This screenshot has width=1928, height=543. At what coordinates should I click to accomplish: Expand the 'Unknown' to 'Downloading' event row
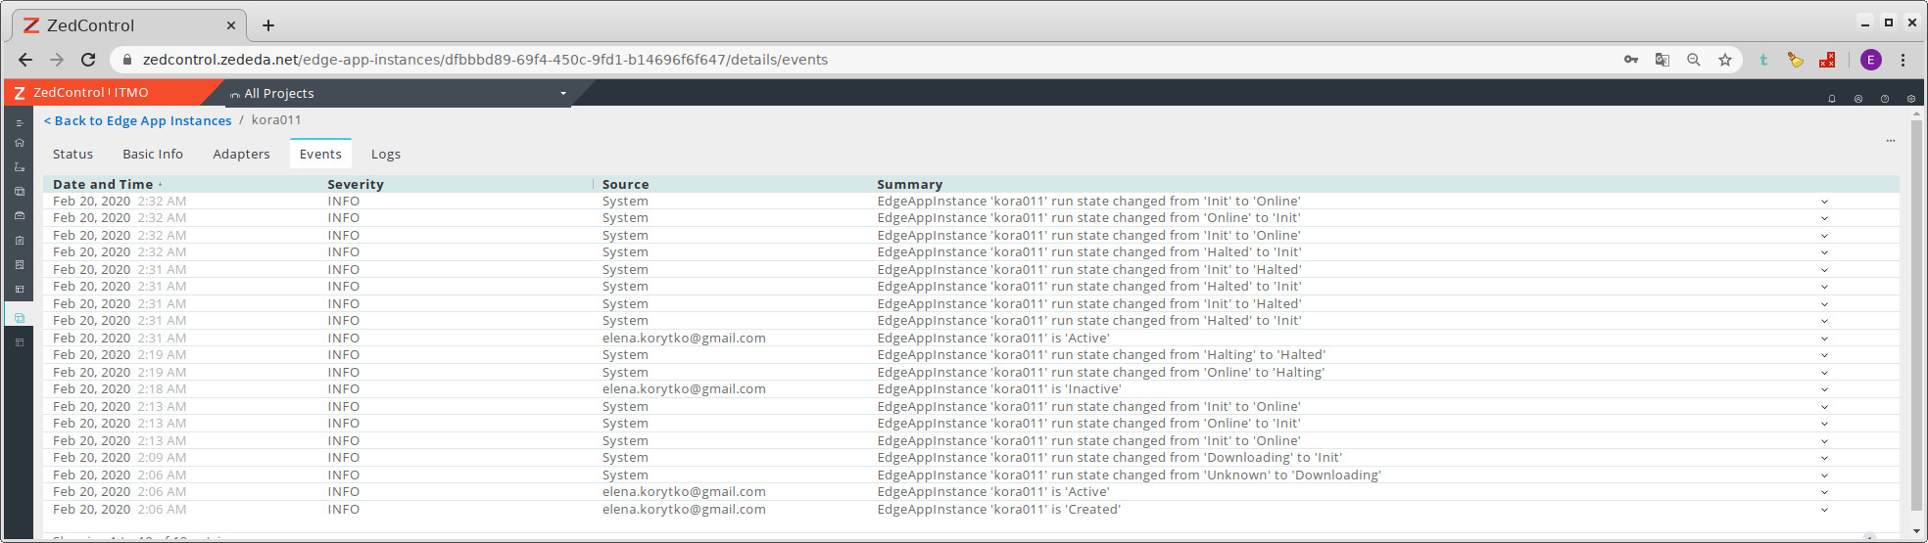point(1824,475)
